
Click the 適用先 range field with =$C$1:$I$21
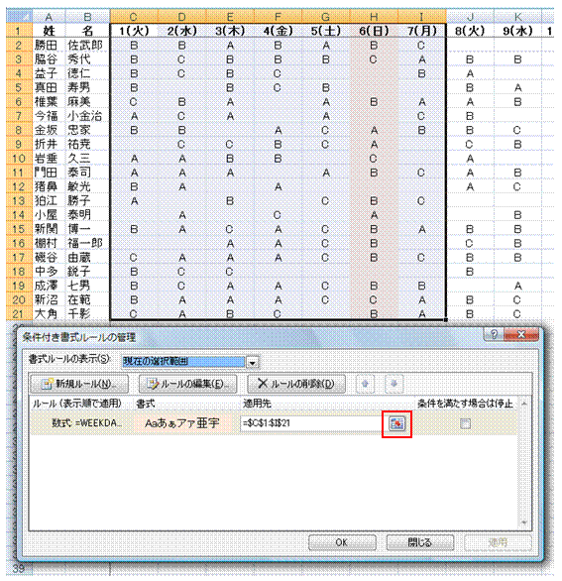point(311,423)
